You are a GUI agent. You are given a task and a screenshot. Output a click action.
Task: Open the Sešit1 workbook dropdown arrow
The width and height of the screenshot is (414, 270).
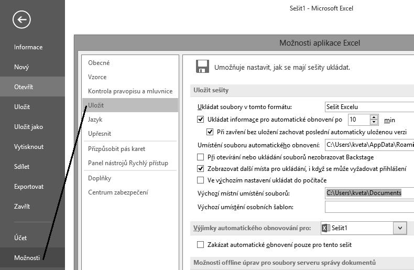click(x=400, y=228)
